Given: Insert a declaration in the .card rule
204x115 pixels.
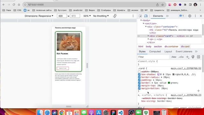Looking at the screenshot, I should click(198, 91).
